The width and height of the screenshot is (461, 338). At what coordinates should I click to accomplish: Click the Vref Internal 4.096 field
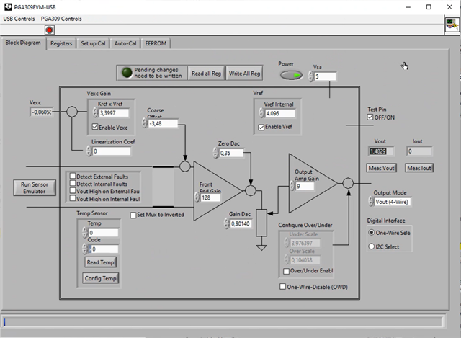[x=279, y=113]
